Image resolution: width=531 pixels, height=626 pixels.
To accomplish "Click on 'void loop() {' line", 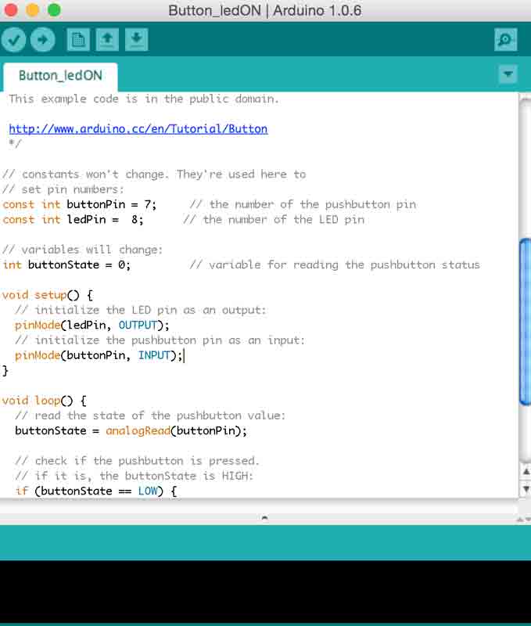I will point(45,401).
